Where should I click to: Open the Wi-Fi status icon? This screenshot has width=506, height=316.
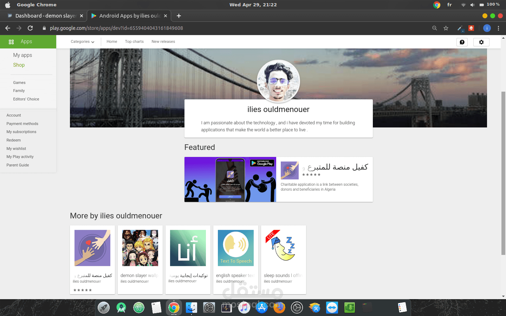463,5
